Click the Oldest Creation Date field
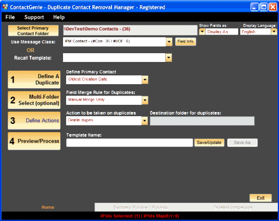The image size is (279, 221). click(x=104, y=80)
